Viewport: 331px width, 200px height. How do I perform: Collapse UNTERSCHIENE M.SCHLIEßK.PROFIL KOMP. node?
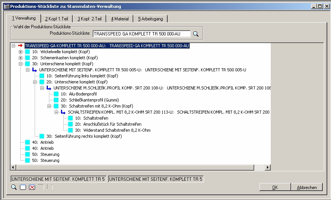point(42,88)
